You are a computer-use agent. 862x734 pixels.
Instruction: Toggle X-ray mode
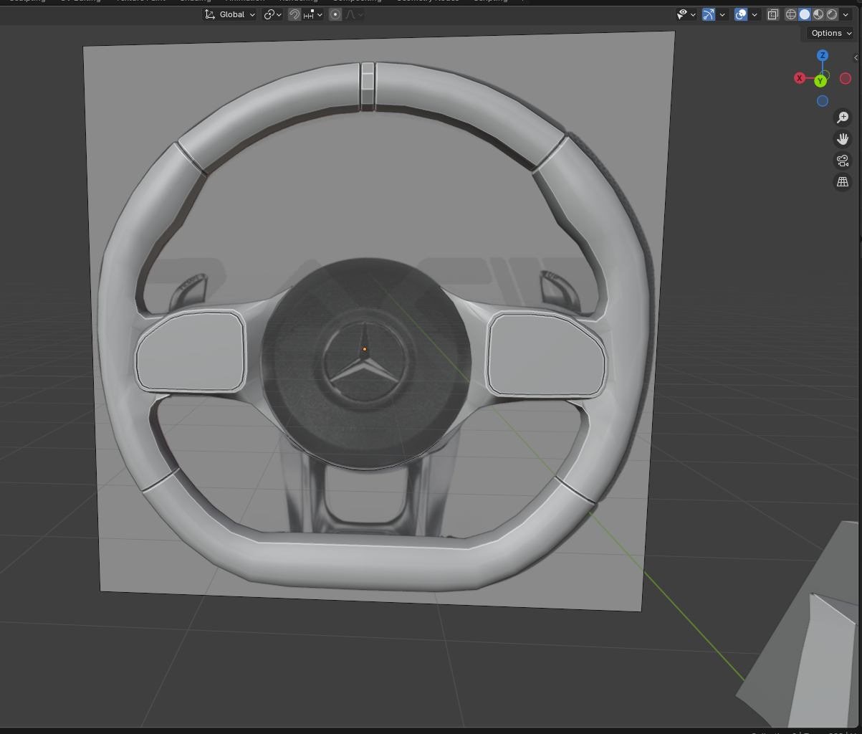(773, 14)
